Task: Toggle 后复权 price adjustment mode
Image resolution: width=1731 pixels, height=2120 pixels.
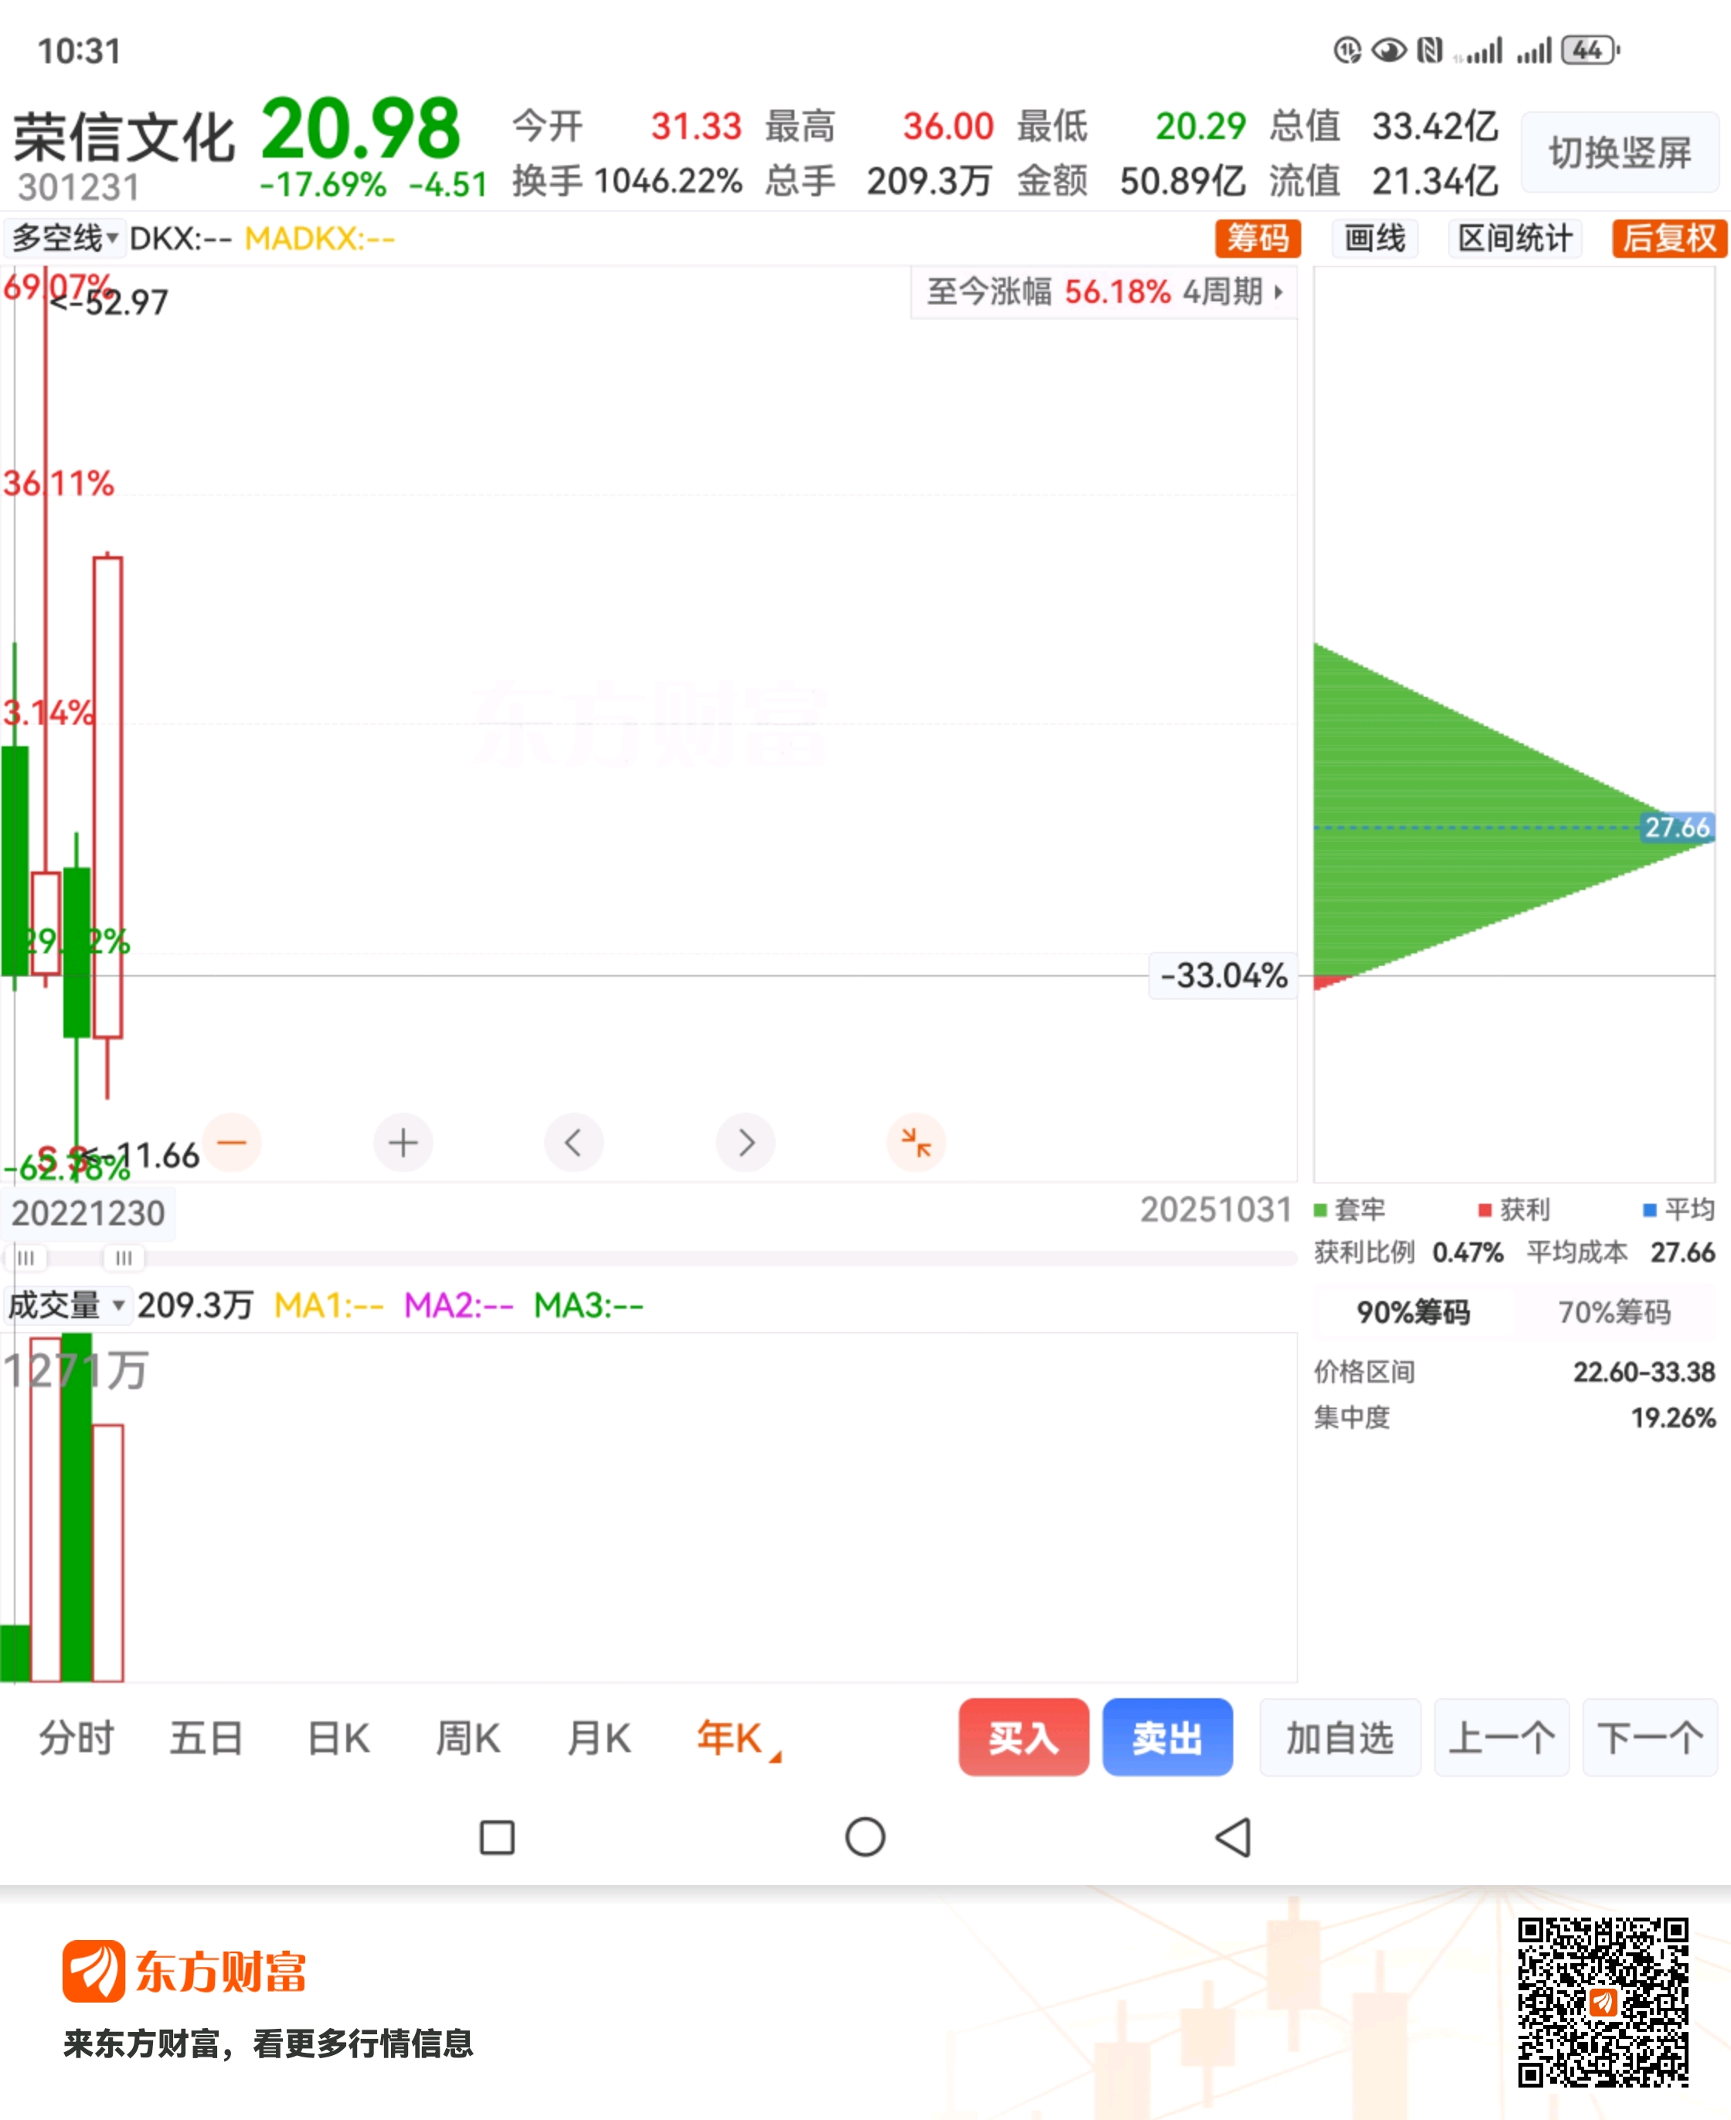Action: pyautogui.click(x=1668, y=238)
